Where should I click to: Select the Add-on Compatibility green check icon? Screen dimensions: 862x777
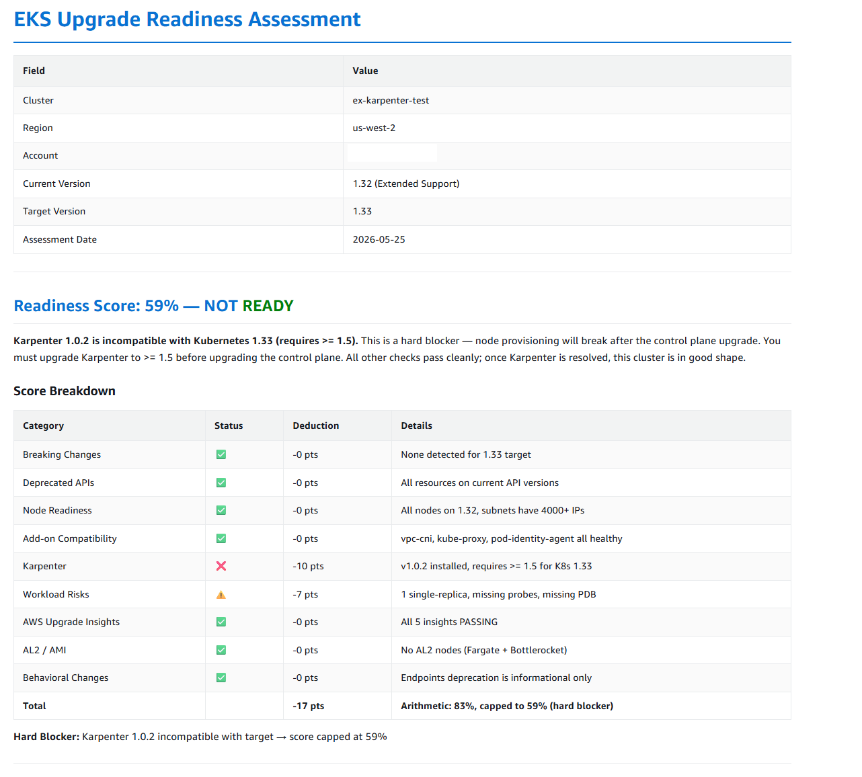221,538
